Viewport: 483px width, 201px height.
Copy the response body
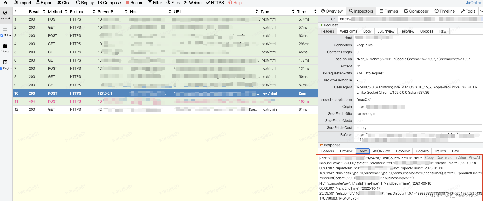point(429,158)
